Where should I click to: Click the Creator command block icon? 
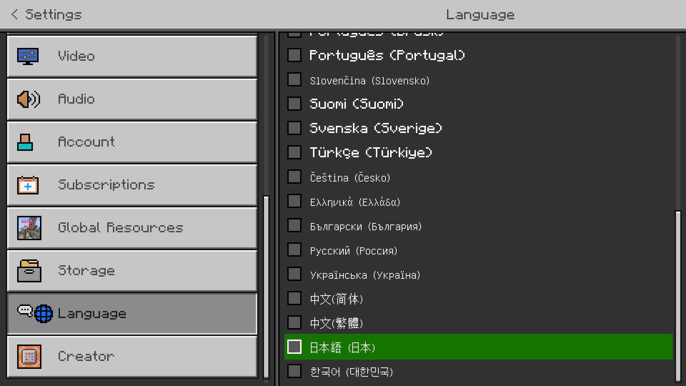click(29, 356)
